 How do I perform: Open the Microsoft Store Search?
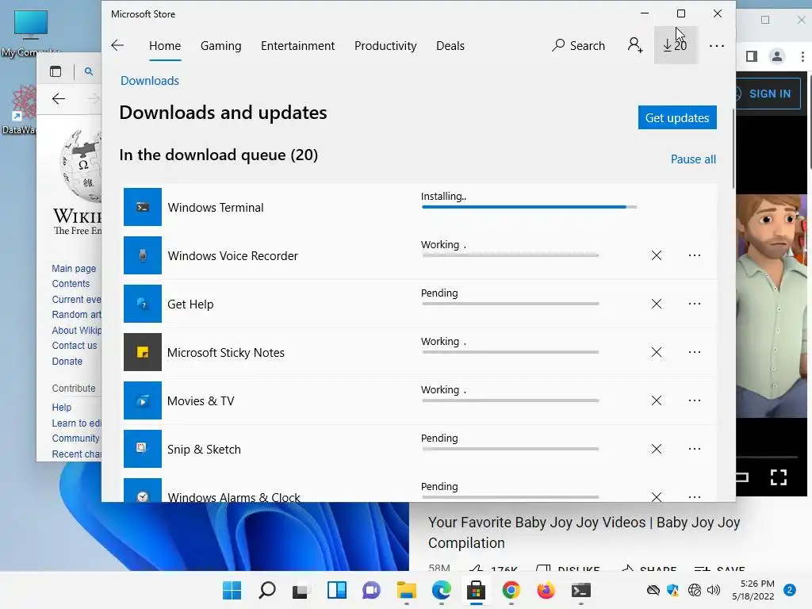pos(578,45)
